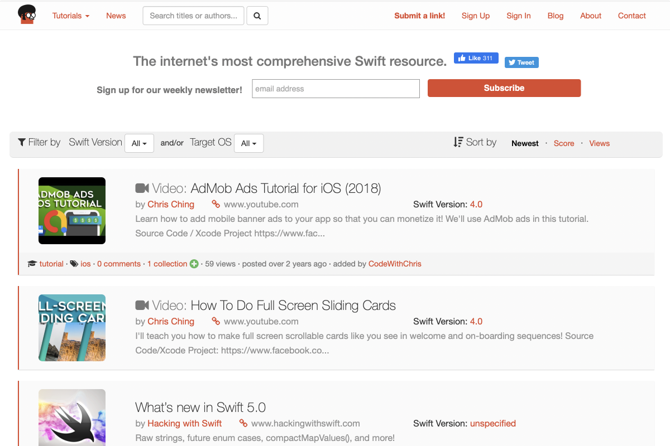The width and height of the screenshot is (670, 446).
Task: Open the Sign In page
Action: coord(519,16)
